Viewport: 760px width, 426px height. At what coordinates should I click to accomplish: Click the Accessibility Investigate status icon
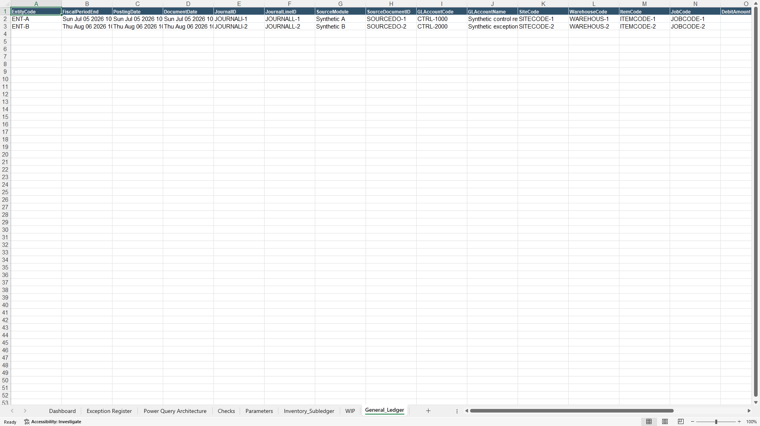pyautogui.click(x=27, y=422)
